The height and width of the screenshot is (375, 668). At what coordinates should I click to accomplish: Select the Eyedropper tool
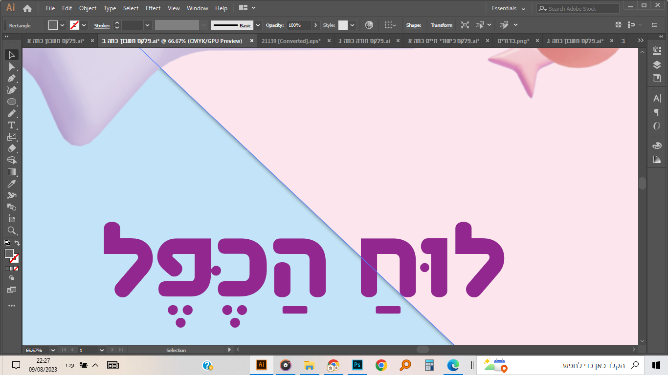pos(12,184)
